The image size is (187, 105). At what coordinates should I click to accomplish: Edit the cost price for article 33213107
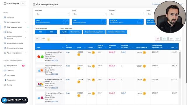click(x=144, y=52)
